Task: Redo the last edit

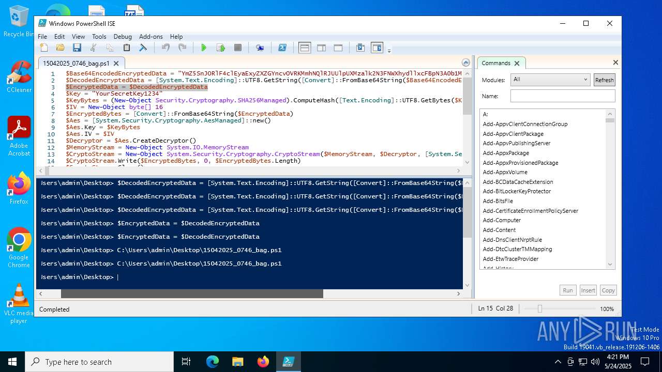Action: tap(182, 48)
